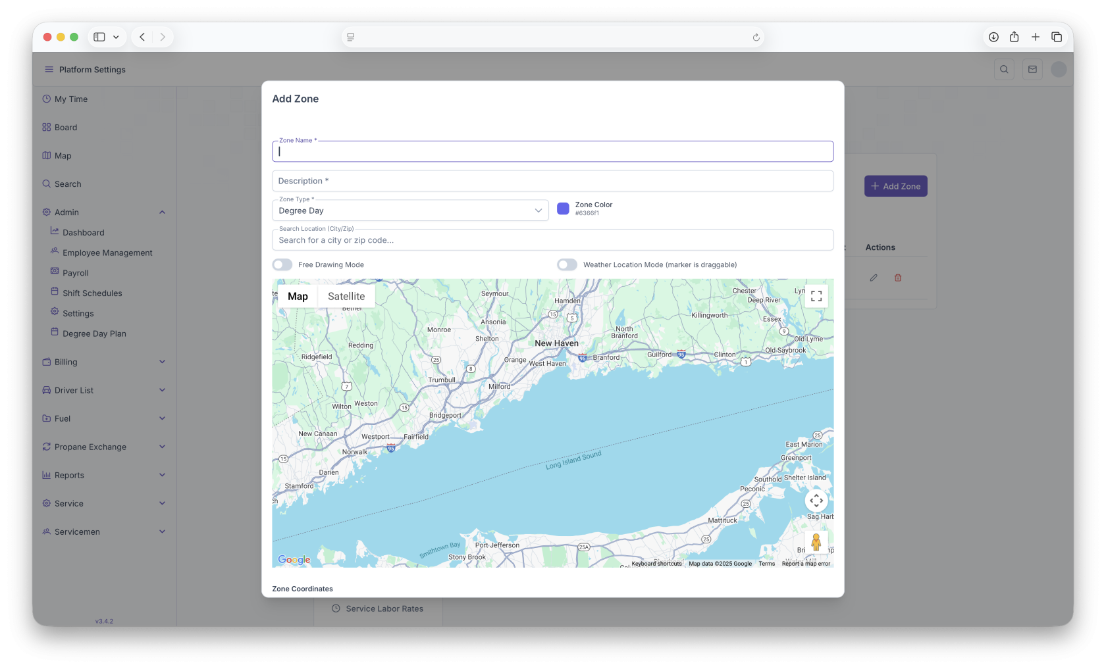Open the header search icon
This screenshot has width=1106, height=669.
1003,69
